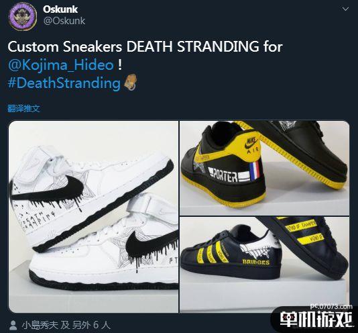Click the pc.07073.com watermark text
This screenshot has width=358, height=333.
(331, 306)
